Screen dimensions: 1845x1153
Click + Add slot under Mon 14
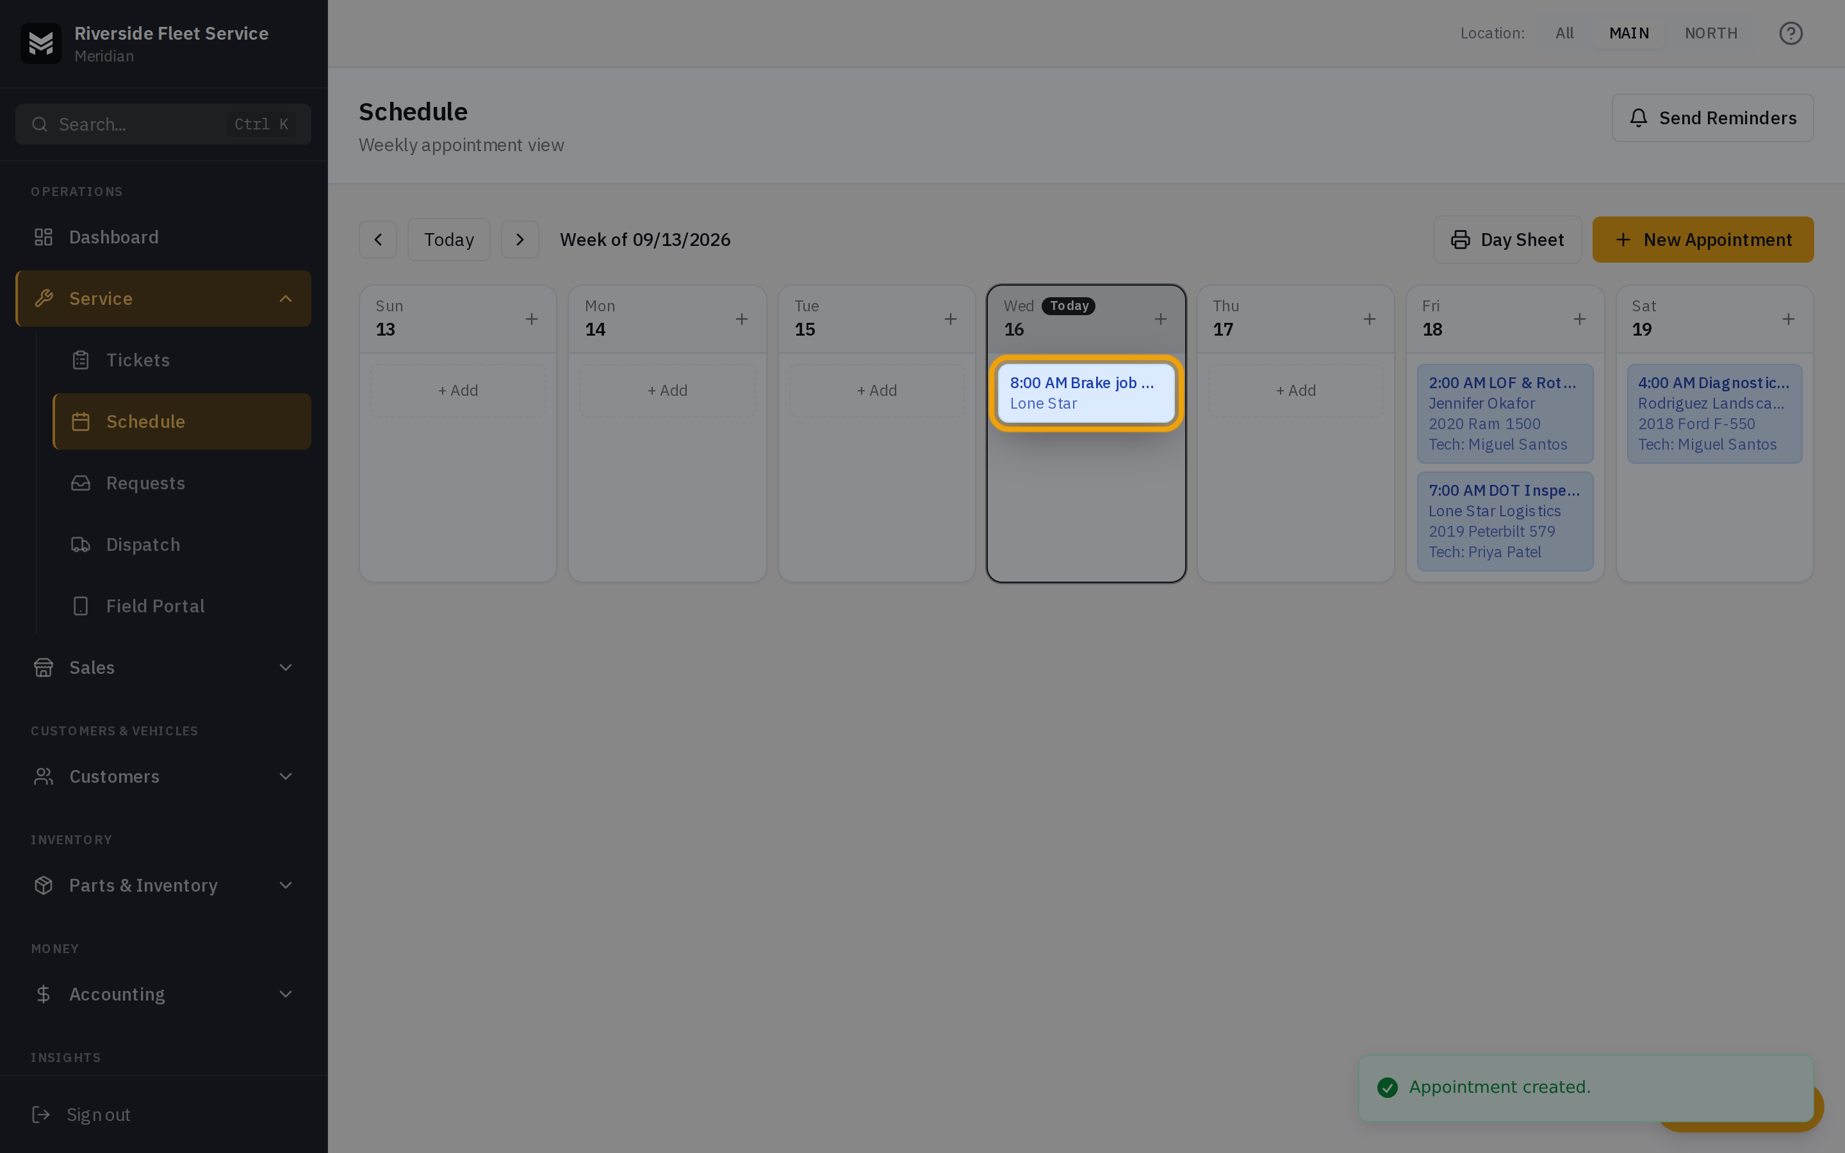coord(667,391)
